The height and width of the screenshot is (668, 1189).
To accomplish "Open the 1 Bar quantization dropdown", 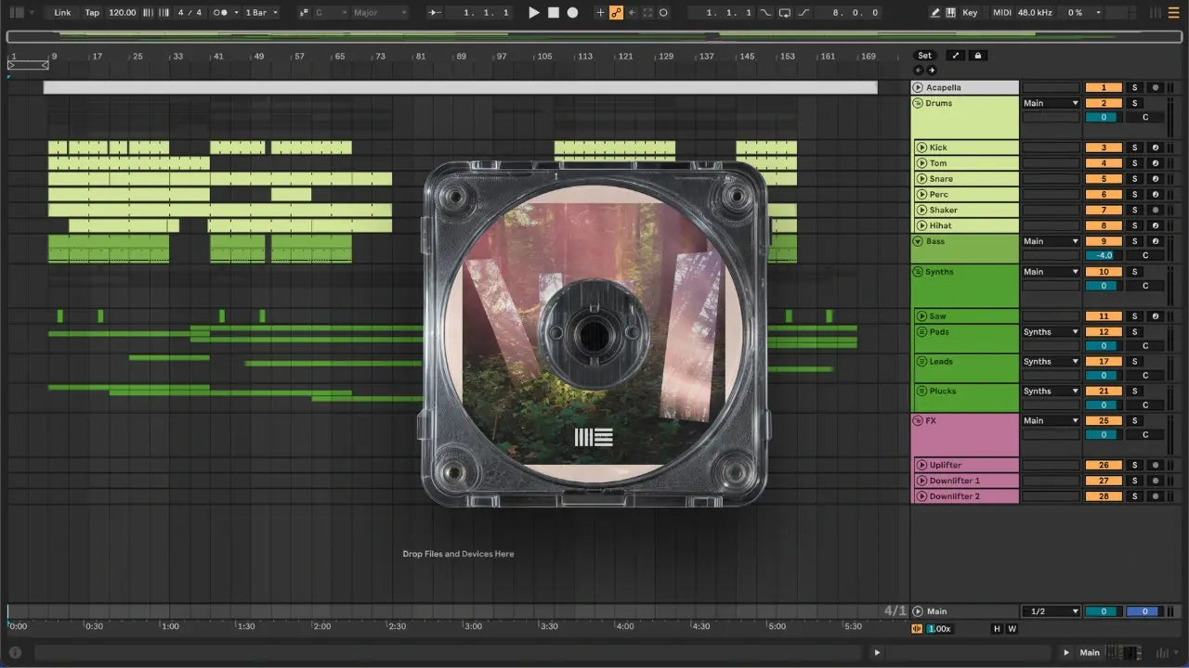I will pyautogui.click(x=261, y=13).
